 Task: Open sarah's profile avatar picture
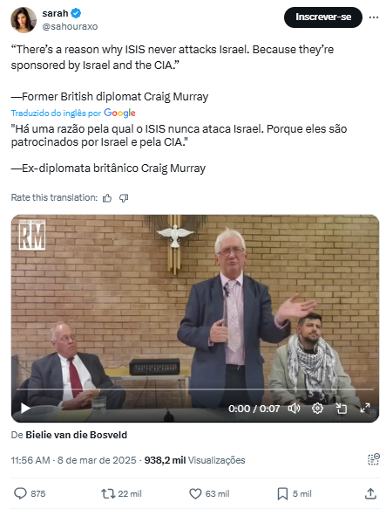(24, 20)
